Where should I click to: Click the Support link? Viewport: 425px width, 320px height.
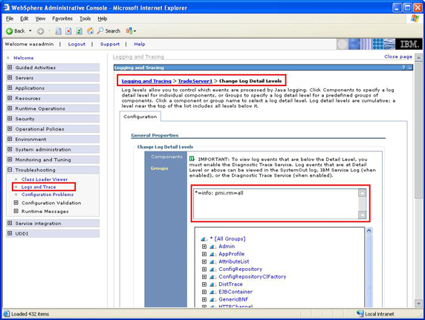click(x=110, y=44)
